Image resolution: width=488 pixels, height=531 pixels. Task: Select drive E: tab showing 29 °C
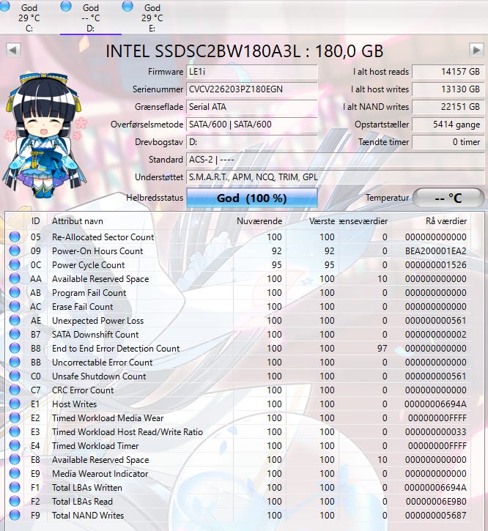click(x=152, y=18)
